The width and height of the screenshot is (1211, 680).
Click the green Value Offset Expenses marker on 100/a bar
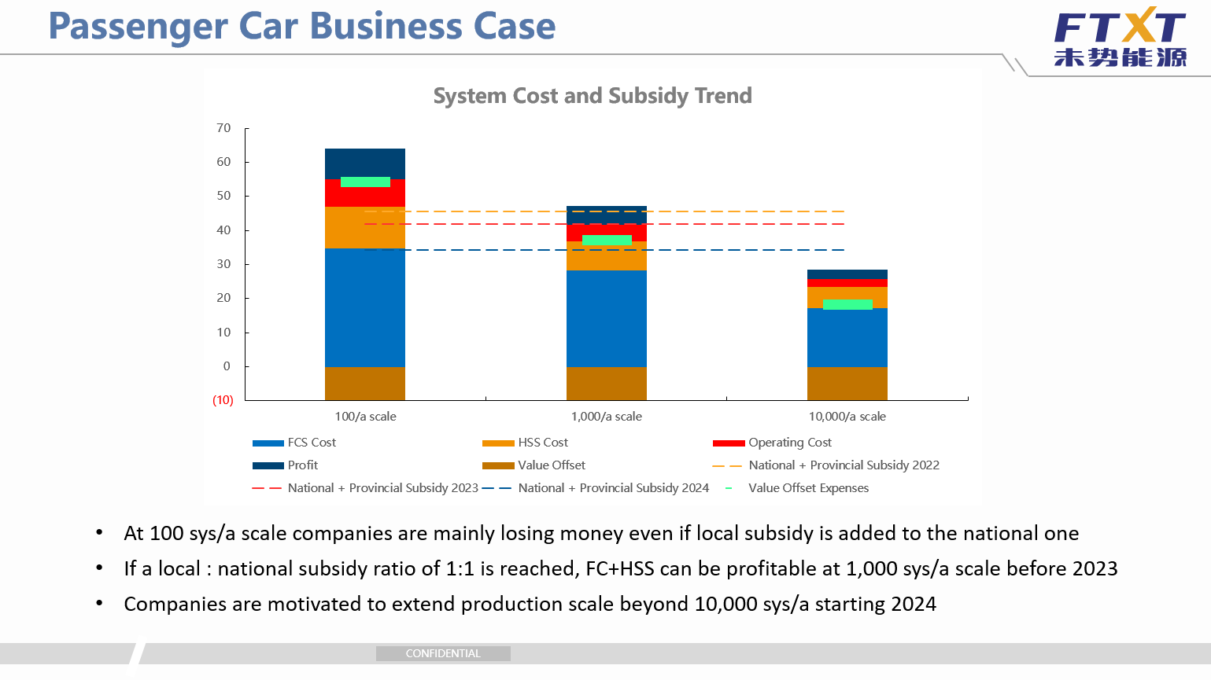pos(365,182)
